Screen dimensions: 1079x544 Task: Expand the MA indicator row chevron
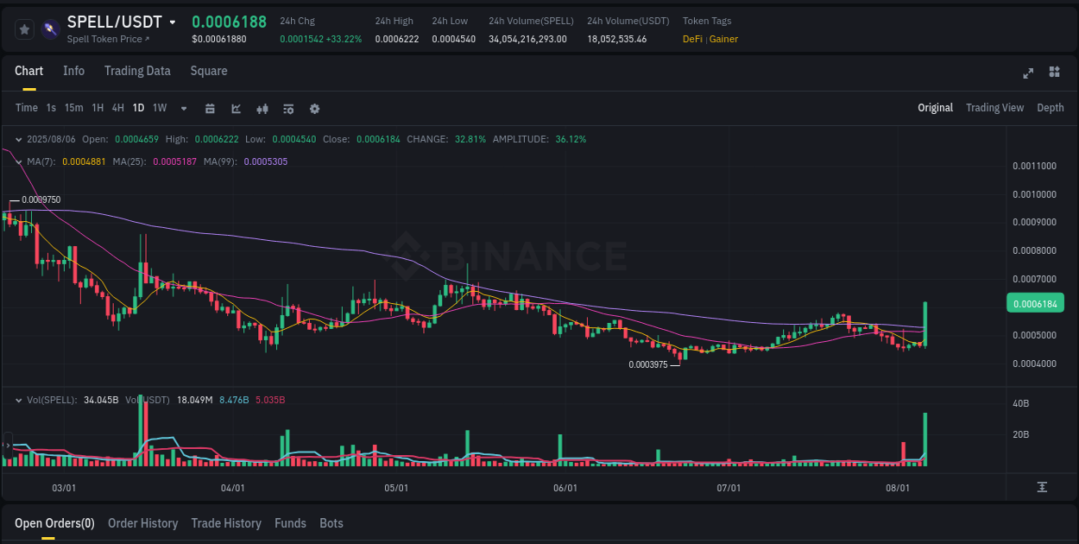(x=18, y=161)
